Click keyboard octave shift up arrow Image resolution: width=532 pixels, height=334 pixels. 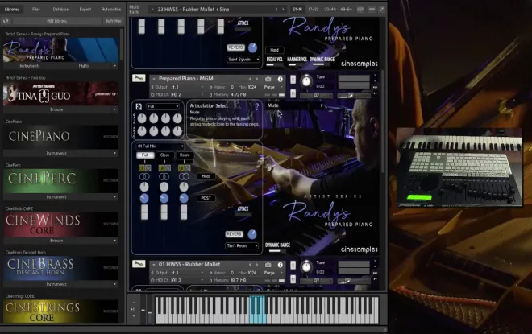click(x=134, y=303)
